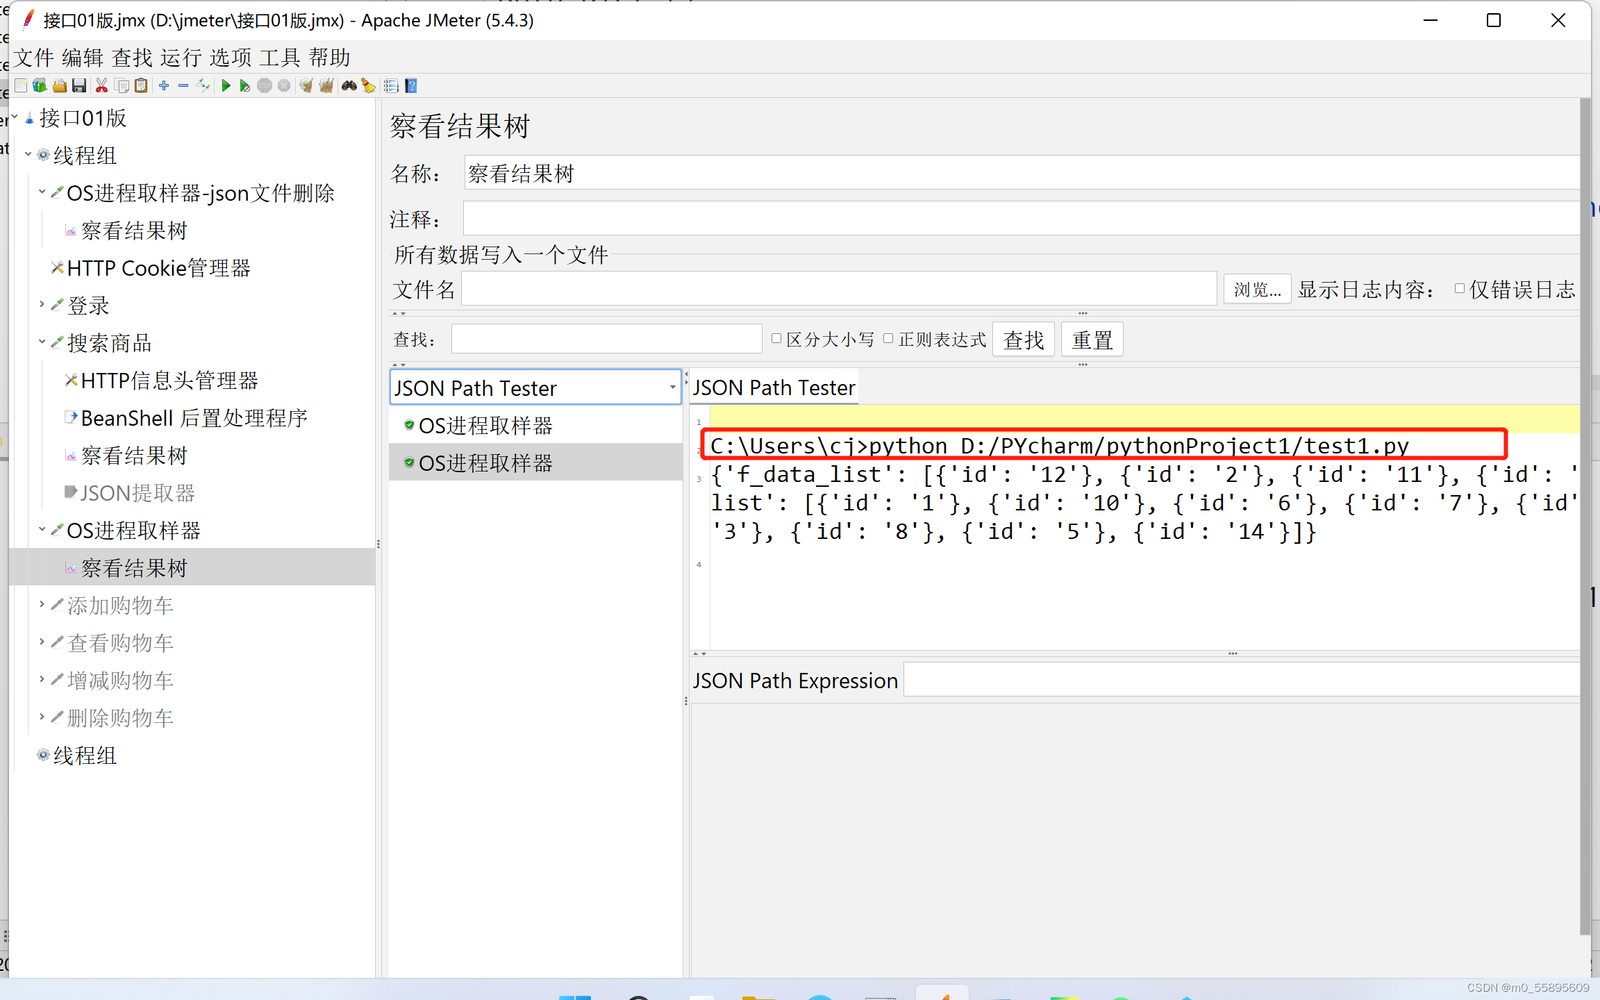Enable the 正则表达式 checkbox
The height and width of the screenshot is (1000, 1600).
point(888,339)
